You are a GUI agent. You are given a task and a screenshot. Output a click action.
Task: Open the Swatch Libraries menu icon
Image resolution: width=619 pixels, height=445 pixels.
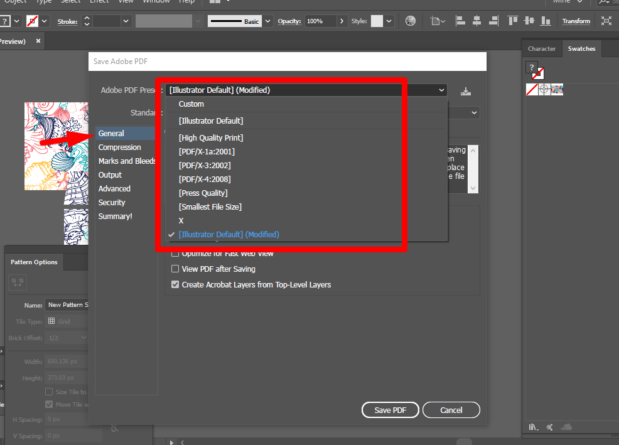click(x=534, y=427)
